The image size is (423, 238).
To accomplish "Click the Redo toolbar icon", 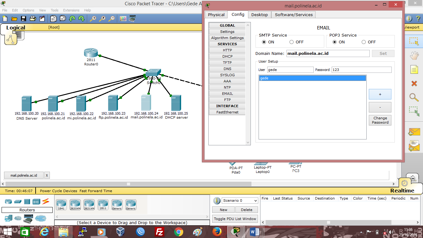I will (x=81, y=19).
